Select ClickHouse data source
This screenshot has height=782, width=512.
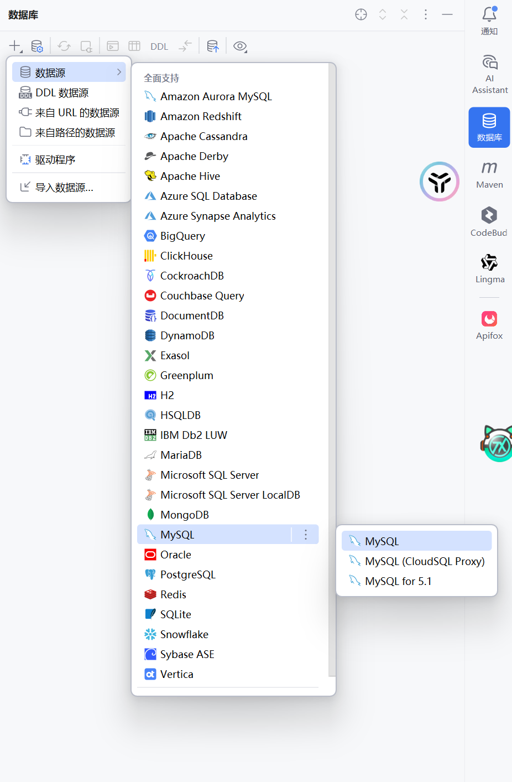point(228,256)
